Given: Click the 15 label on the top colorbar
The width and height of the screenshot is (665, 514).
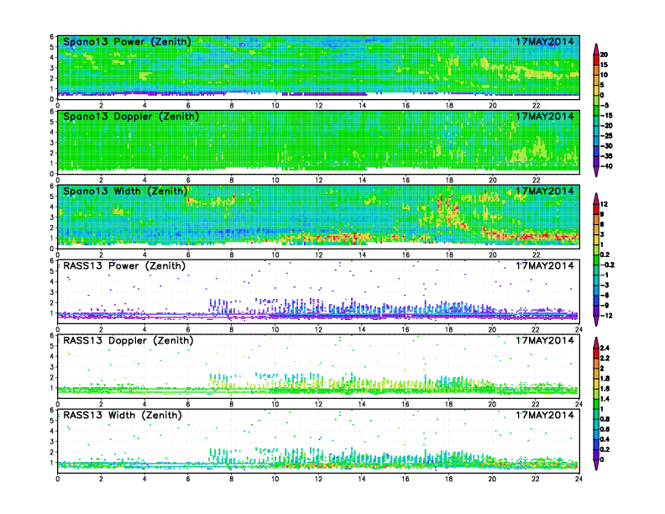Looking at the screenshot, I should click(x=605, y=65).
